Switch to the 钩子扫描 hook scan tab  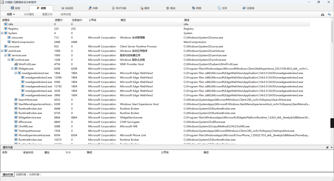click(119, 8)
